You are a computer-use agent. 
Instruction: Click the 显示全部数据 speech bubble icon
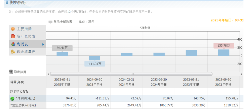[50, 22]
